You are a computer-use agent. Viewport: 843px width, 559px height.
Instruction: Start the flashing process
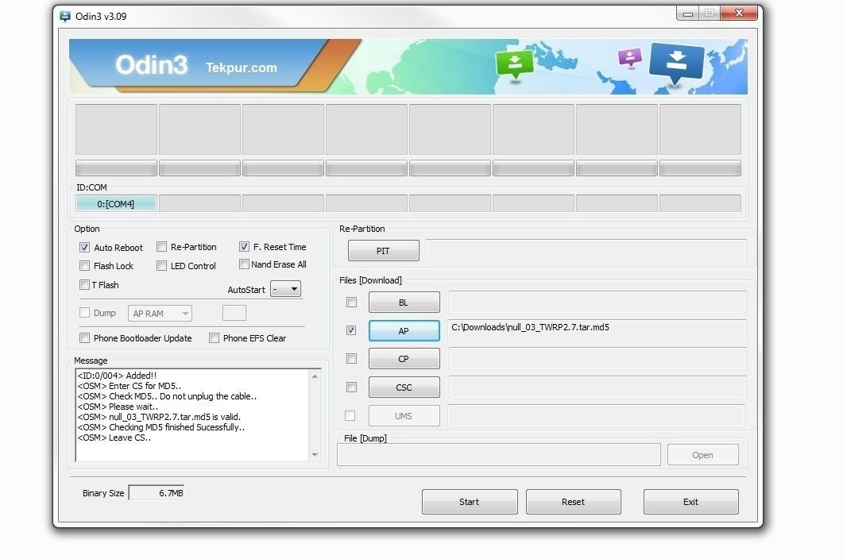tap(470, 502)
